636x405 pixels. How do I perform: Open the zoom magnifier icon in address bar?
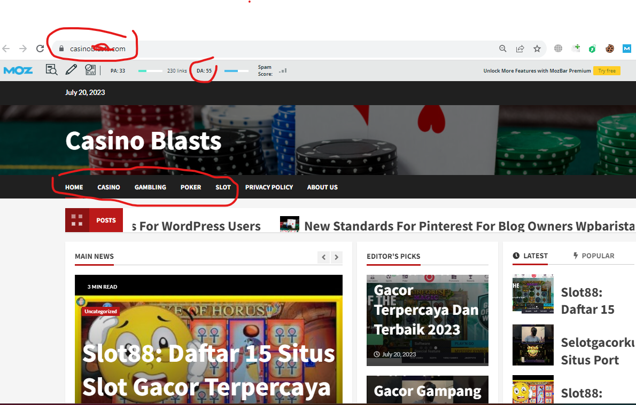[x=502, y=49]
